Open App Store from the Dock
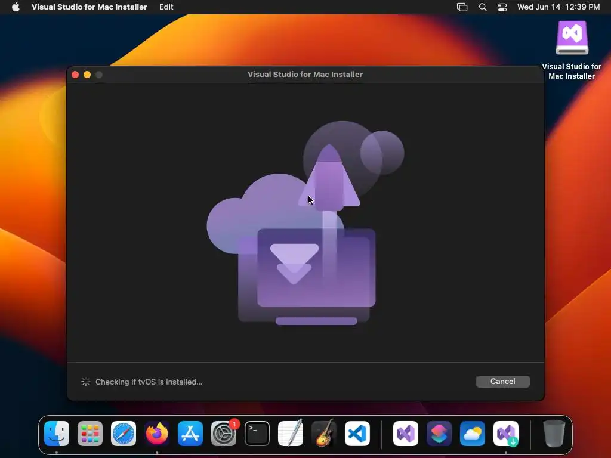 tap(190, 434)
